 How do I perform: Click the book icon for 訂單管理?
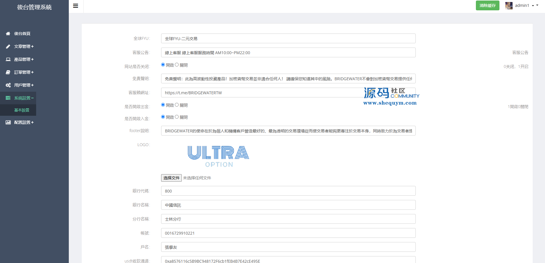pyautogui.click(x=8, y=72)
